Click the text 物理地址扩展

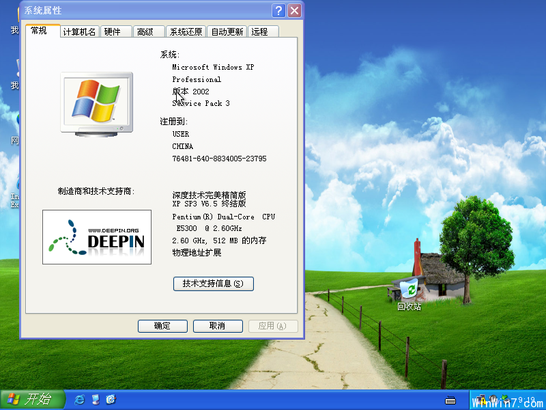197,252
